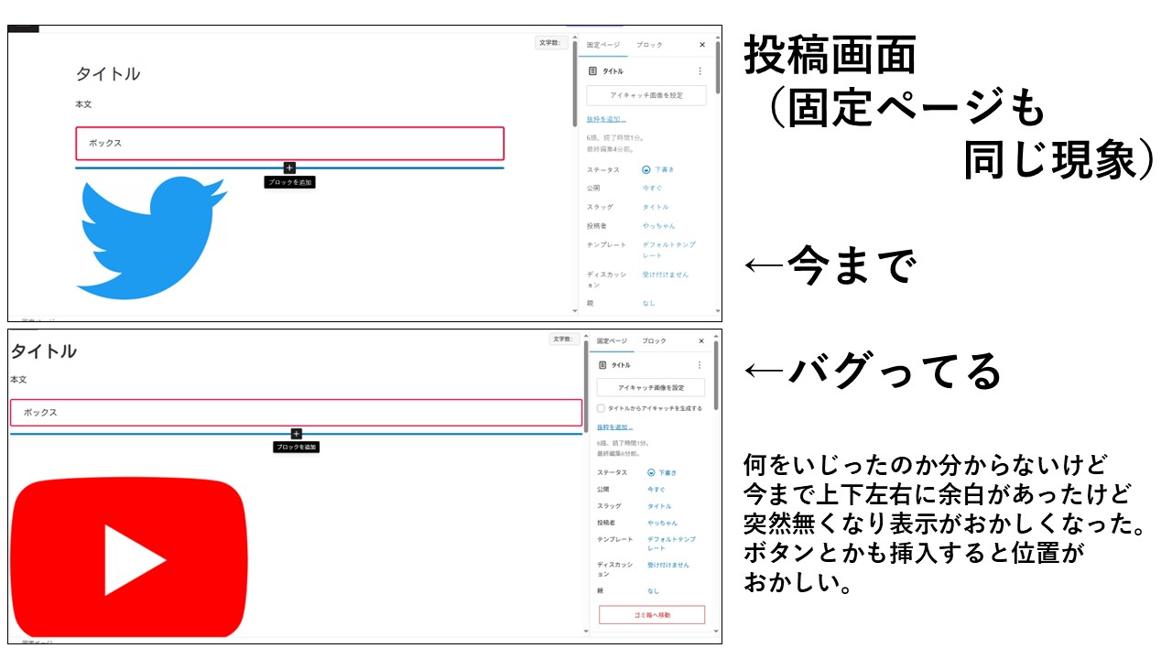Click the タイトル heading in upper editor
Viewport: 1172px width, 659px height.
108,74
